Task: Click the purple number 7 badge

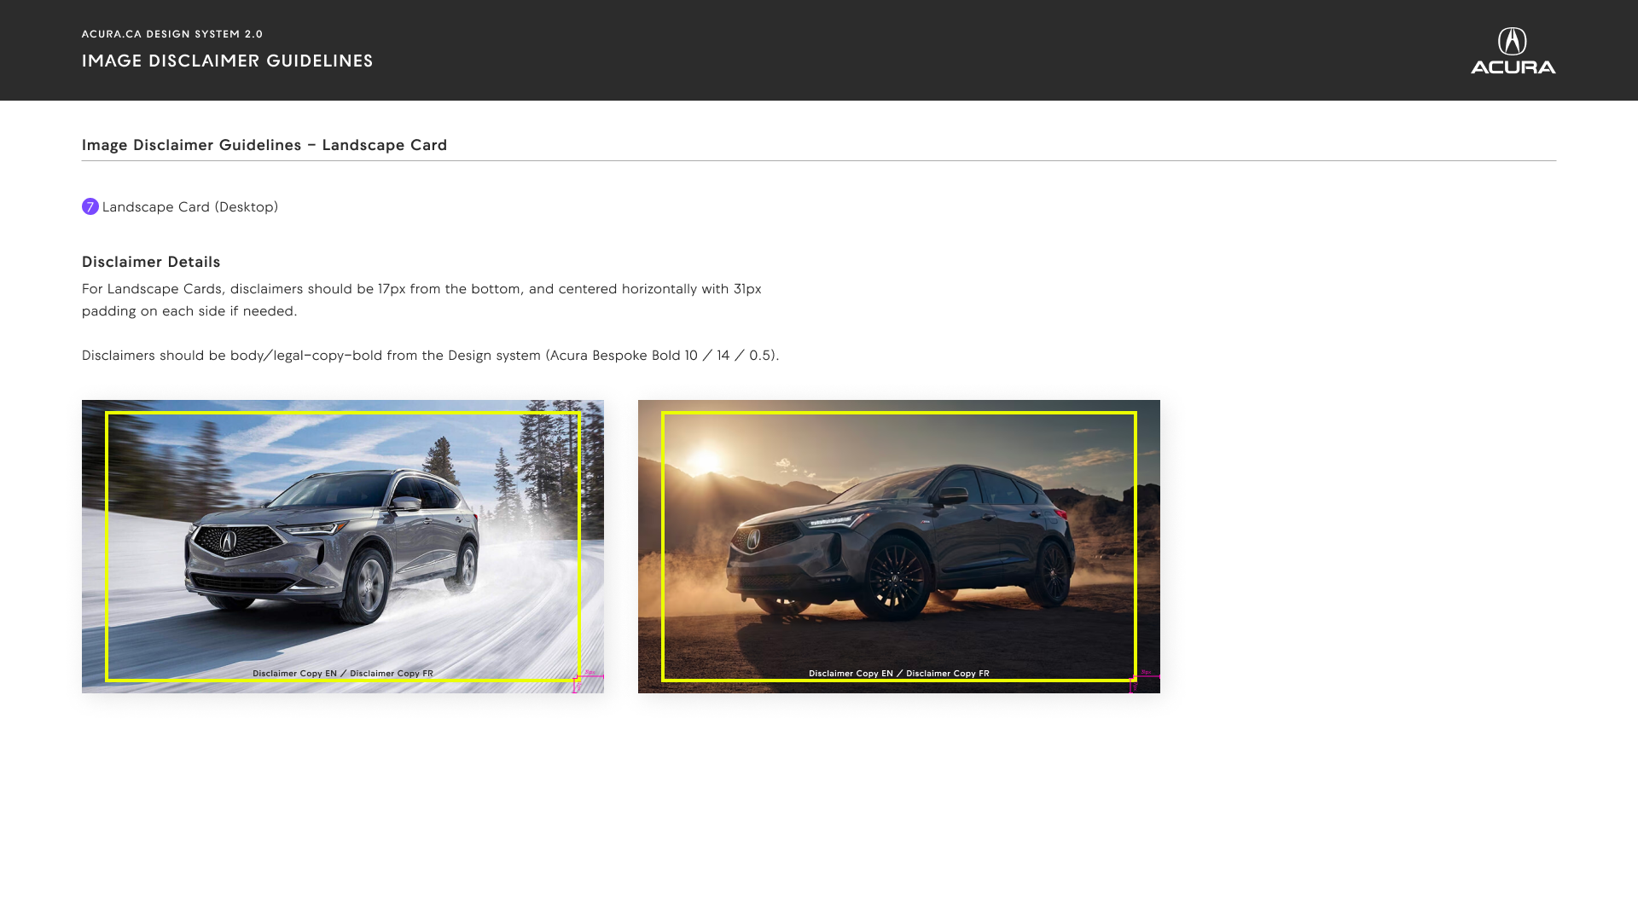Action: point(90,206)
